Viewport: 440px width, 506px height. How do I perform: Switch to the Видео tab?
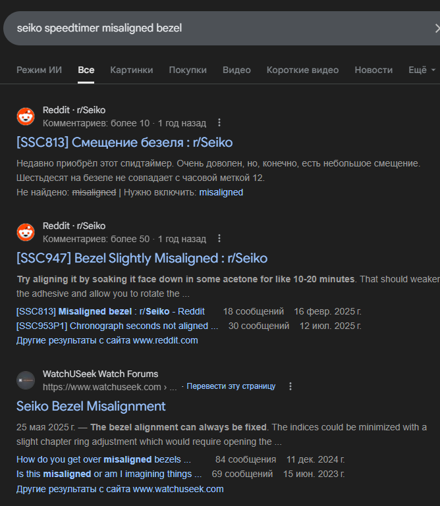click(236, 70)
